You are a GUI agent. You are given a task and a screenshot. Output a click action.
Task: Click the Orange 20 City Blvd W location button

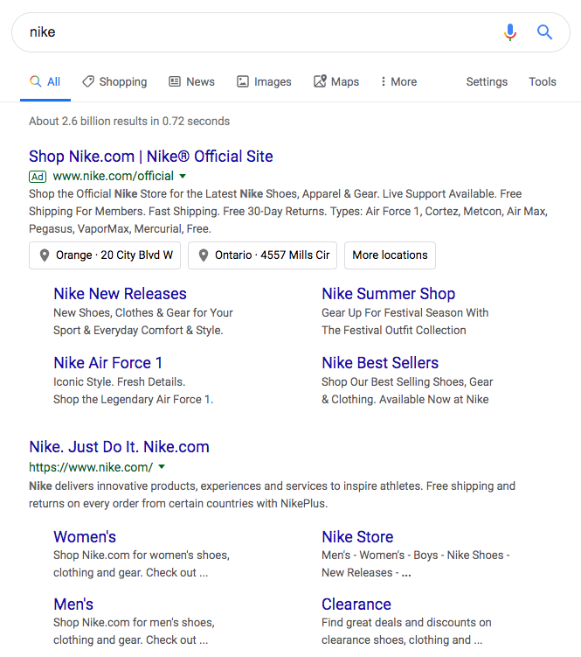(105, 255)
